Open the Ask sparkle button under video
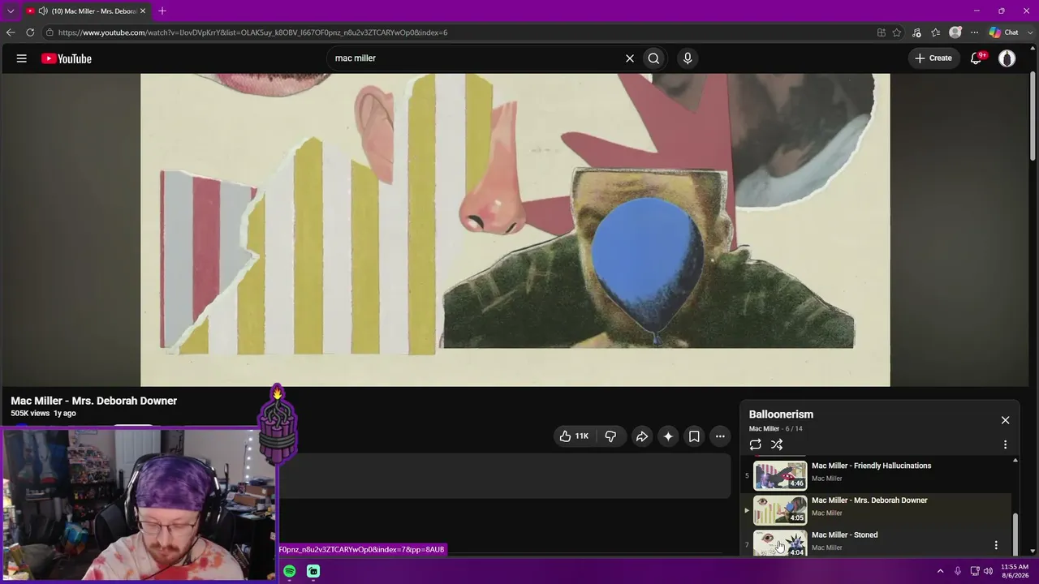This screenshot has height=584, width=1039. pos(668,436)
